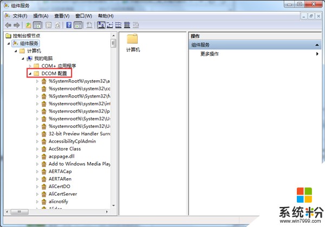Viewport: 325px width, 227px height.
Task: Select the 计算机 node in the tree
Action: click(34, 51)
